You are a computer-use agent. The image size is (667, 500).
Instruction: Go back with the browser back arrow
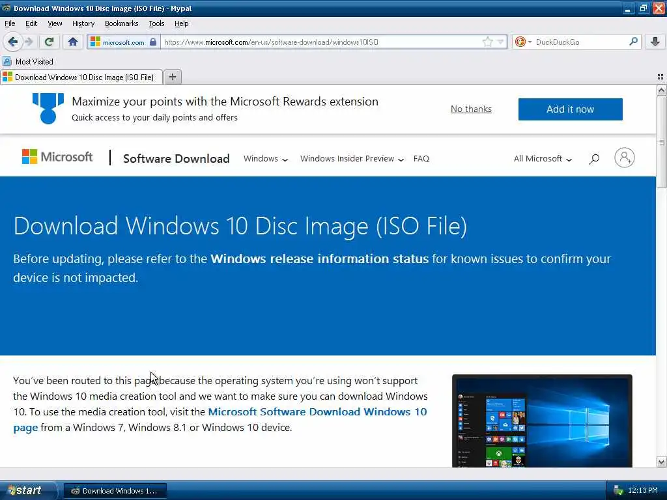click(12, 42)
